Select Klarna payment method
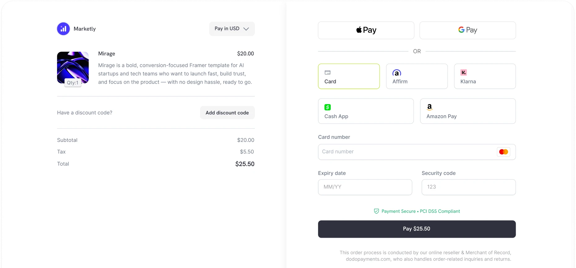576x268 pixels. tap(485, 77)
